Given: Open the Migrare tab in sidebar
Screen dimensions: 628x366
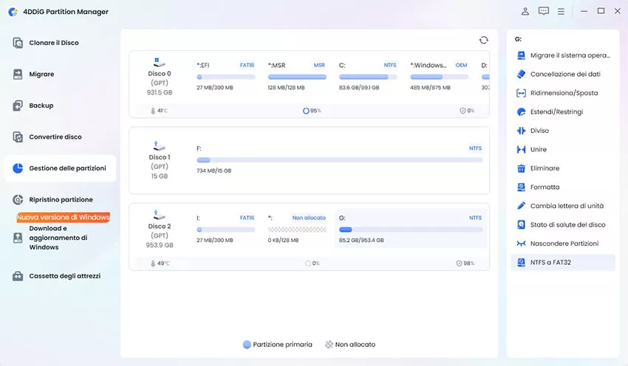Looking at the screenshot, I should pos(41,75).
